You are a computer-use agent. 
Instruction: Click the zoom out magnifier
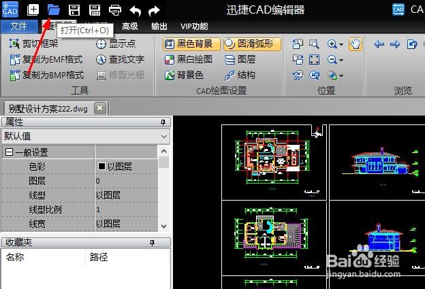point(332,60)
